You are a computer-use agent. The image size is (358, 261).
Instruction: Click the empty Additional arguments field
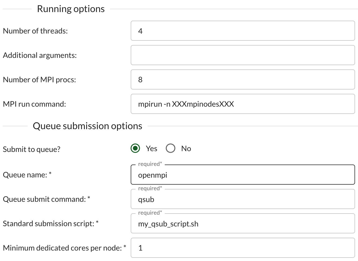[242, 55]
